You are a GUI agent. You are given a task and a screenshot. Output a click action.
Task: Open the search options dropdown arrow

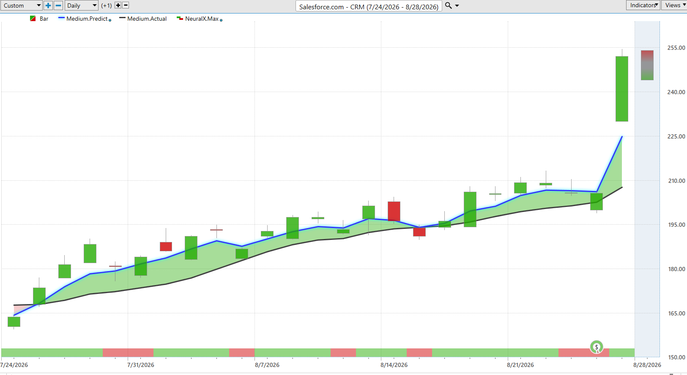tap(457, 6)
